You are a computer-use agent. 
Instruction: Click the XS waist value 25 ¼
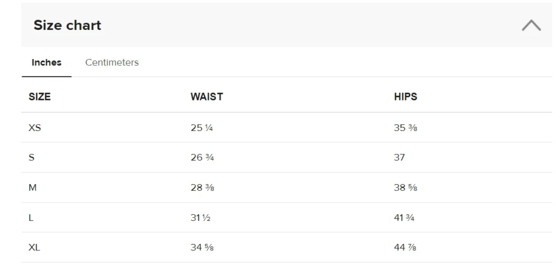tap(202, 128)
